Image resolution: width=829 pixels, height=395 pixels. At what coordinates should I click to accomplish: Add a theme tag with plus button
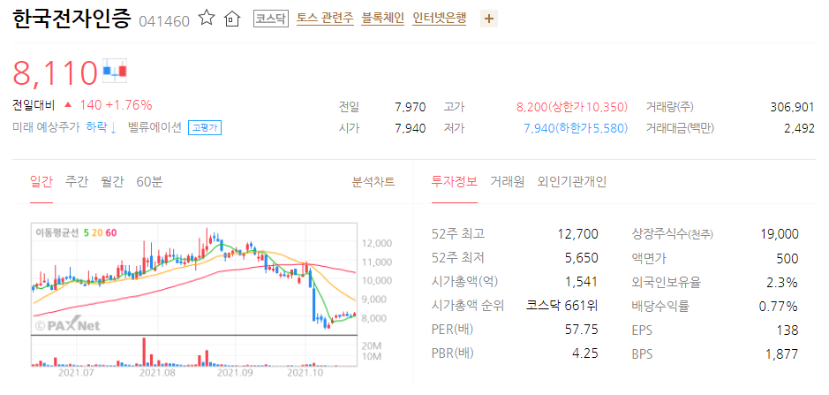click(x=489, y=19)
